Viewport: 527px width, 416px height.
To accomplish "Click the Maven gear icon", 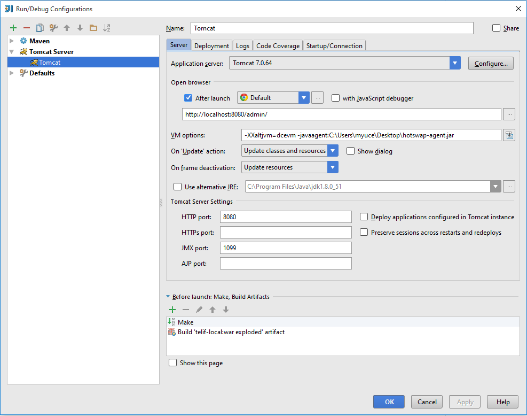I will (23, 41).
